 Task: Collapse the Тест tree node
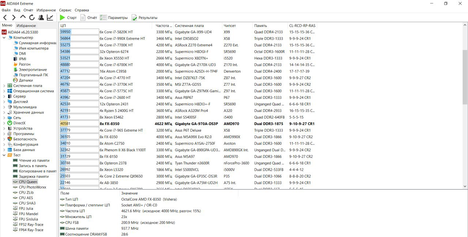[x=4, y=155]
